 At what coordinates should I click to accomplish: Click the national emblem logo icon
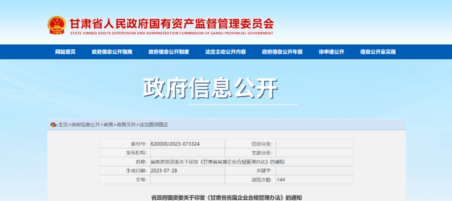click(57, 25)
